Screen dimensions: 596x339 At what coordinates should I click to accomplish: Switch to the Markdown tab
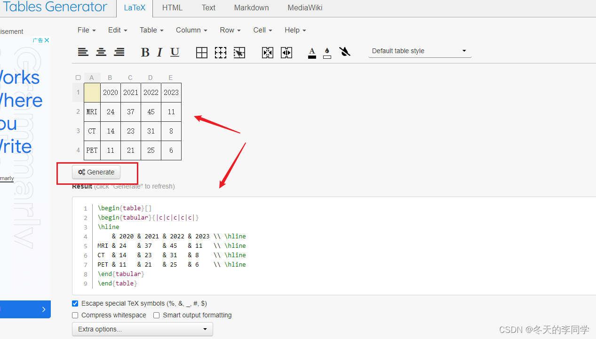pyautogui.click(x=251, y=8)
